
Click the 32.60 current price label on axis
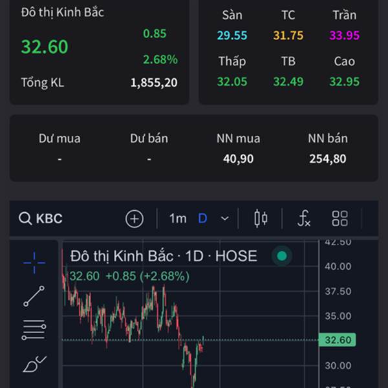[x=337, y=340]
